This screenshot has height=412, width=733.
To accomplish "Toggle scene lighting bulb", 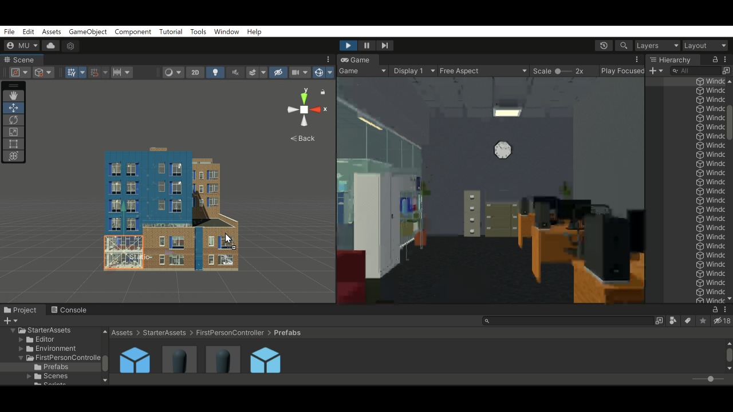I will coord(215,72).
